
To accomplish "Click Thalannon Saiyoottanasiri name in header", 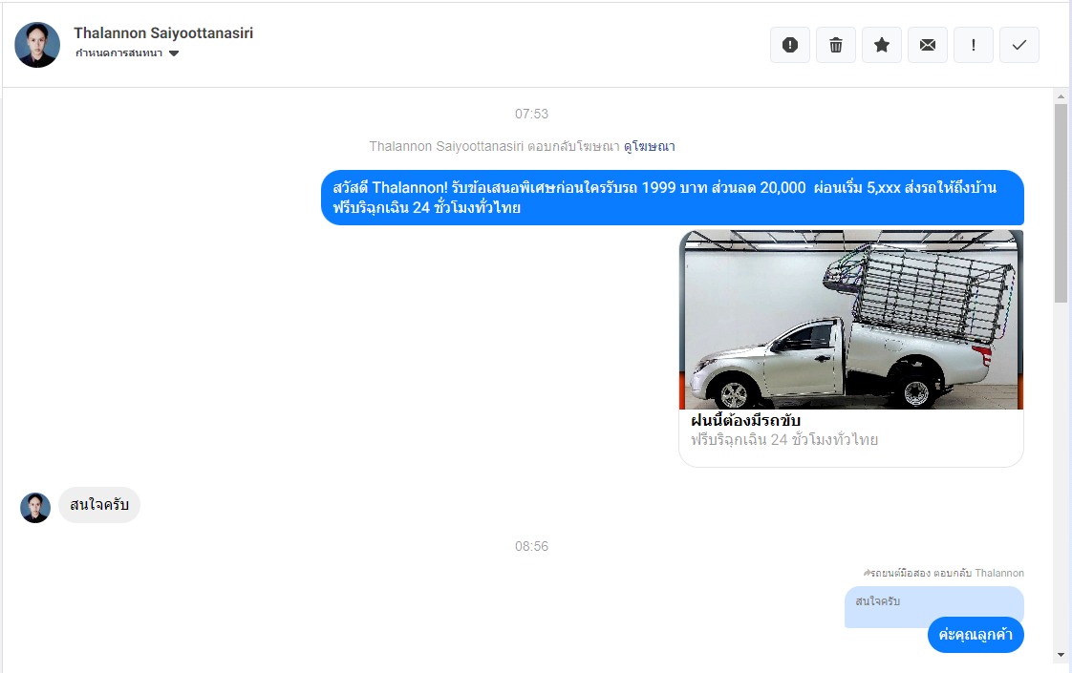I will [163, 32].
